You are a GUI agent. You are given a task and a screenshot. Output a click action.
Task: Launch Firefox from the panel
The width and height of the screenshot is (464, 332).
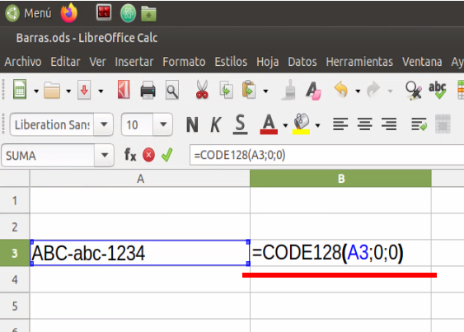coord(69,13)
